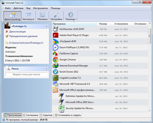The height and width of the screenshot is (123, 153).
Task: Open Настройки tools icon
Action: coord(56,16)
